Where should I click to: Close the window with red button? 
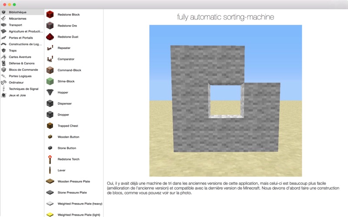coord(5,5)
